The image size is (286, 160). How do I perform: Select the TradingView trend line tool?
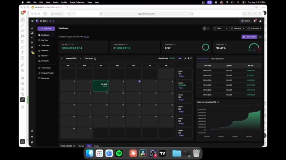[x=22, y=25]
